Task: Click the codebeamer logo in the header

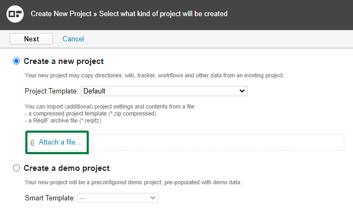Action: pyautogui.click(x=15, y=14)
